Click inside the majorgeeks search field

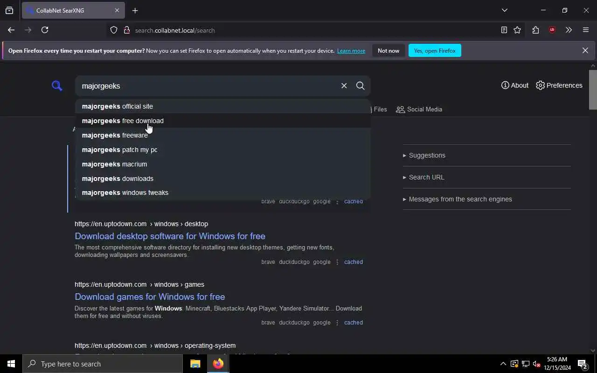click(x=208, y=86)
